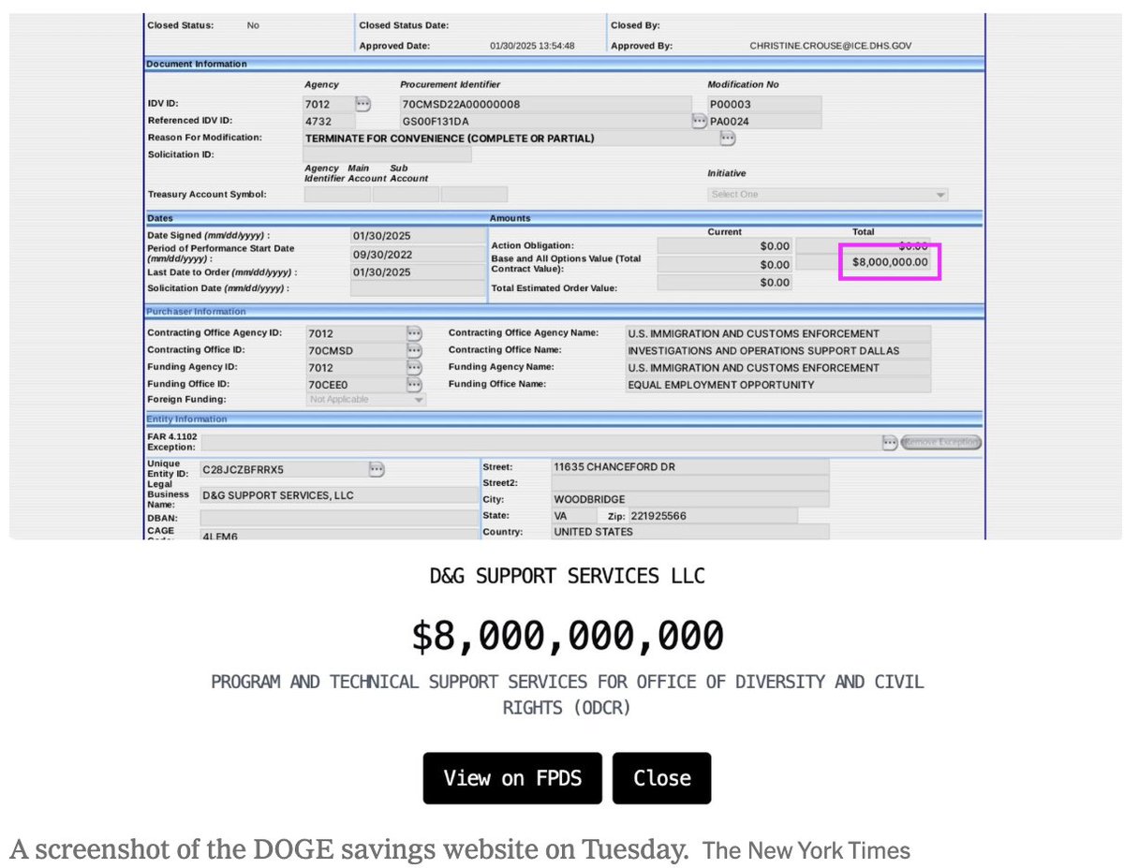Click the Treasury Sub Account field
This screenshot has width=1124, height=868.
tap(474, 195)
